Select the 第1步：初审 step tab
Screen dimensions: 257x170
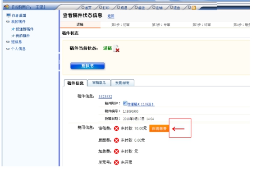pyautogui.click(x=120, y=25)
